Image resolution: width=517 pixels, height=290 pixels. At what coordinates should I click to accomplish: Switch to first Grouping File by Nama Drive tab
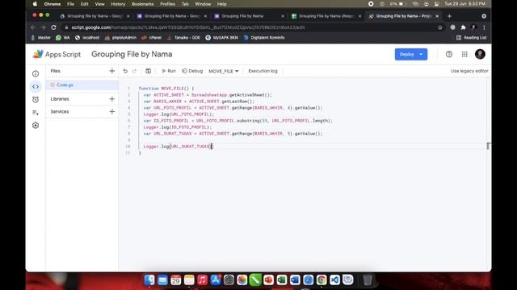point(95,16)
